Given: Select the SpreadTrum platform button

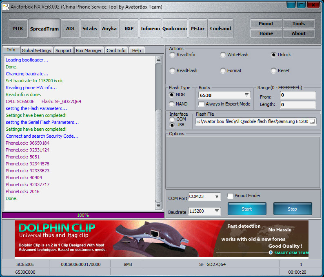Looking at the screenshot, I should [x=44, y=29].
